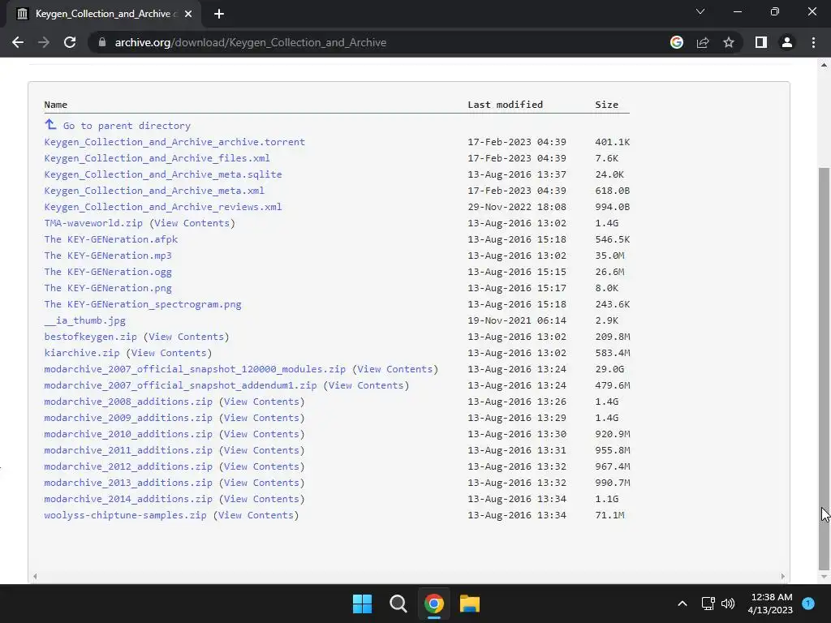Screen dimensions: 831x623
Task: Click the scrollbar down arrow
Action: [x=824, y=577]
